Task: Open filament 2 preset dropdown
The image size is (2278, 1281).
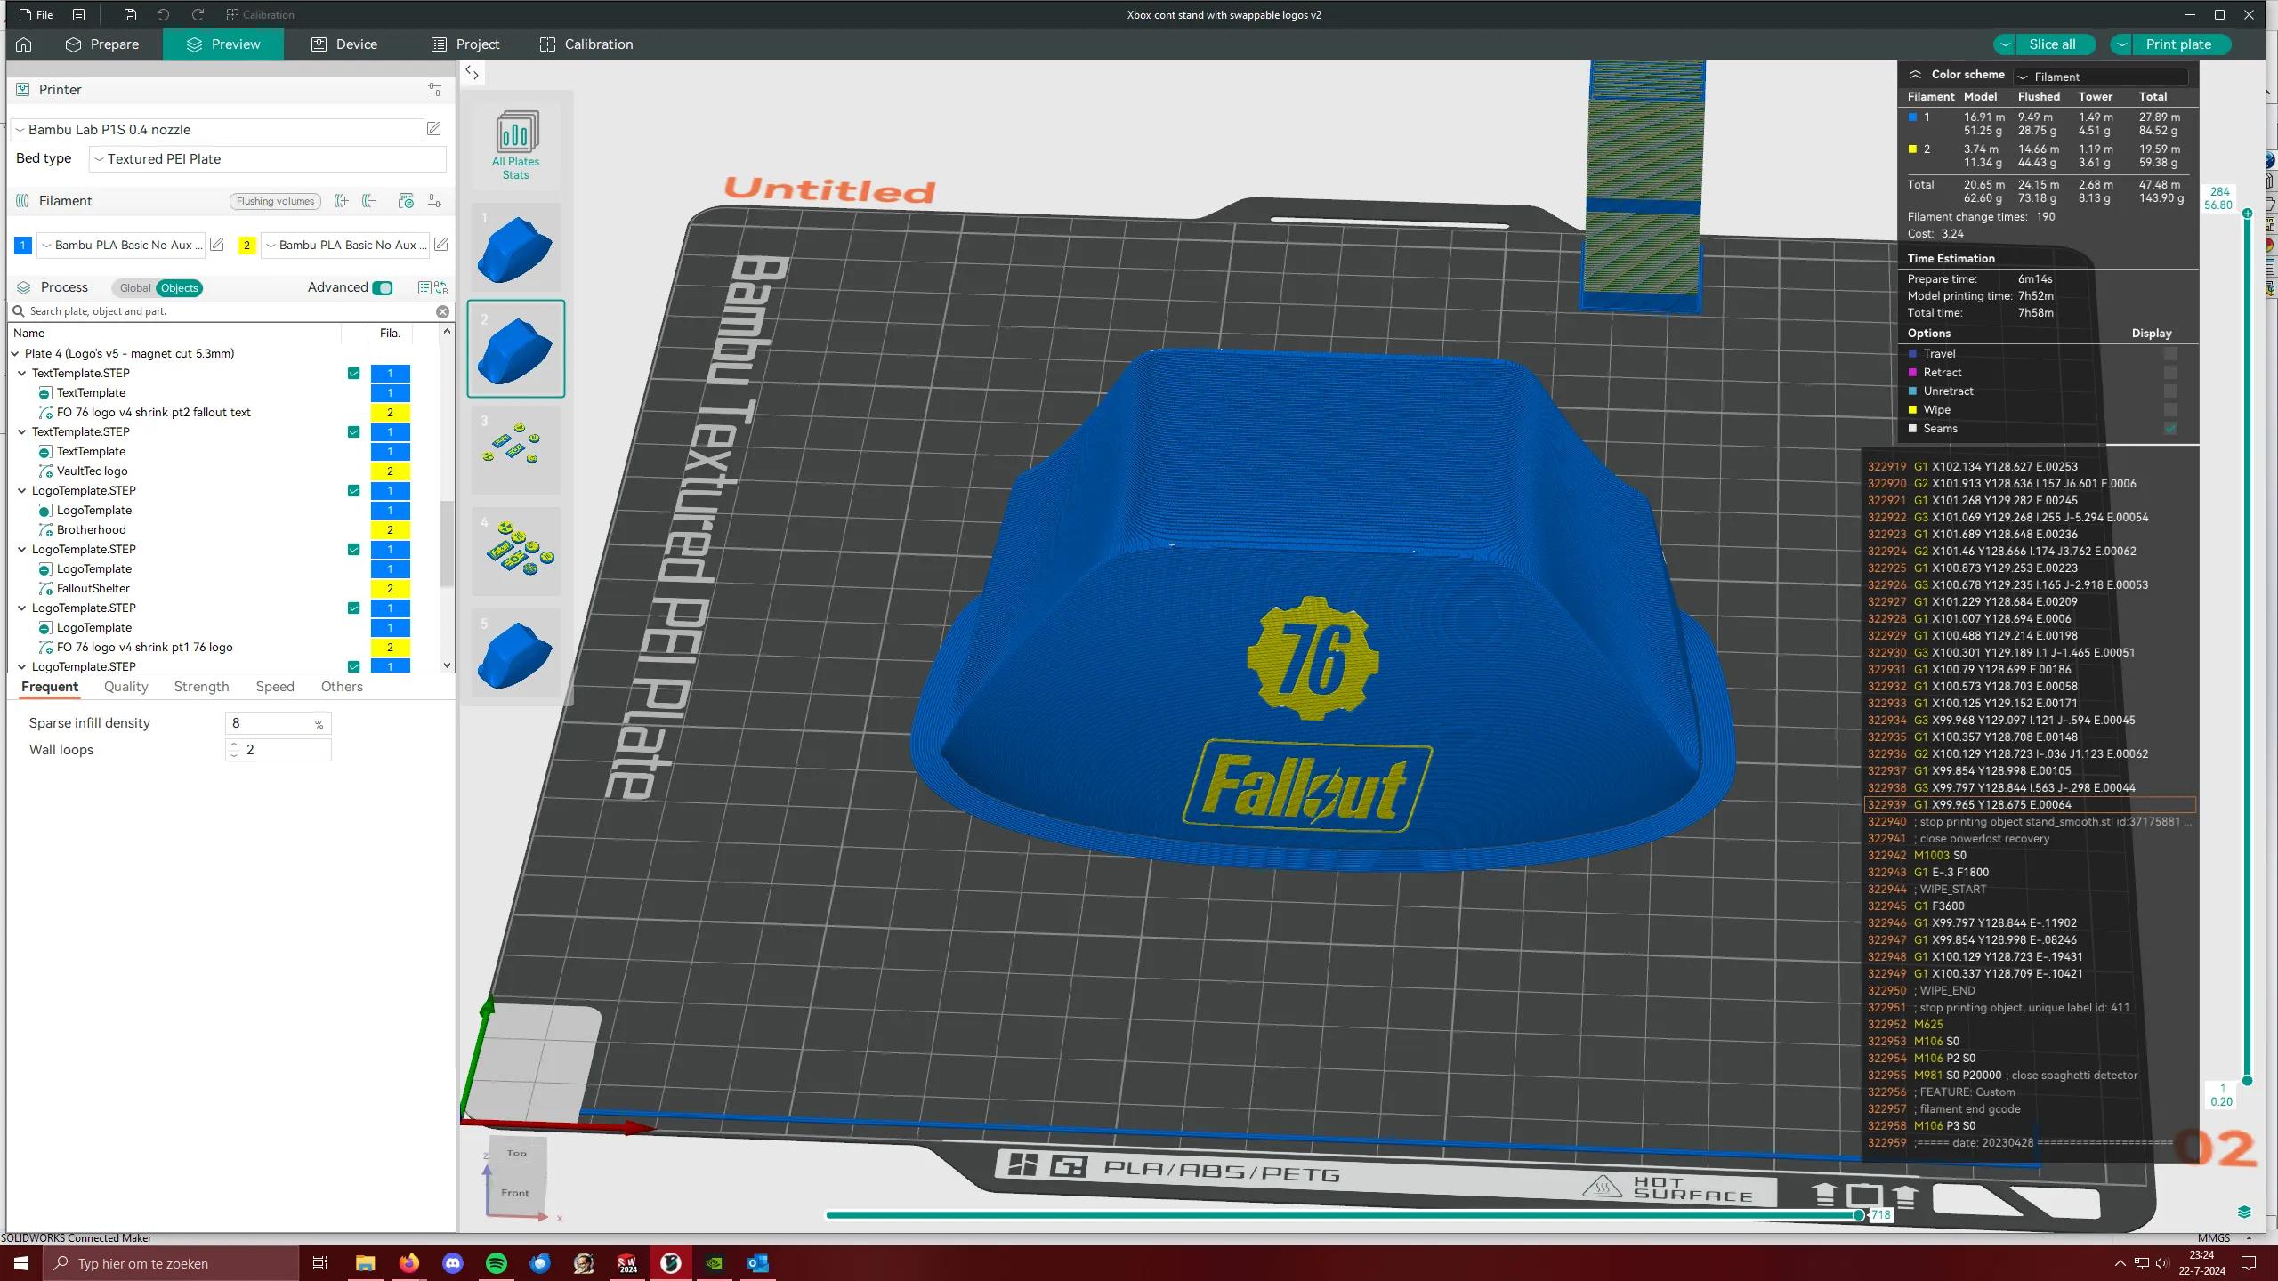Action: click(345, 245)
